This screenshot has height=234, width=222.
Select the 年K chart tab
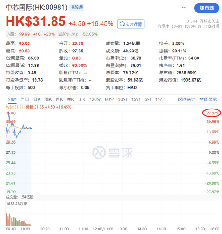(x=82, y=99)
